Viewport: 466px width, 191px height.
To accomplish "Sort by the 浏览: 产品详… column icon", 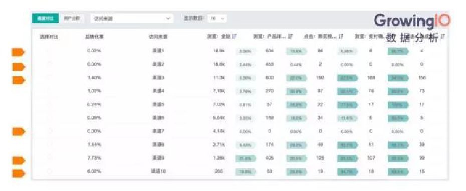I will 291,36.
